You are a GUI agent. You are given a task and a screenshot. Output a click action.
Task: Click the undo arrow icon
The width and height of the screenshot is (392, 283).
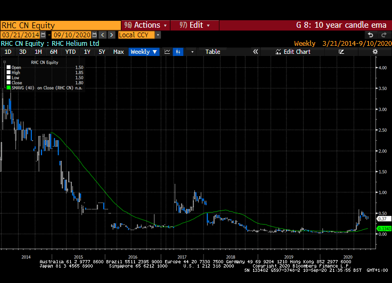point(371,35)
